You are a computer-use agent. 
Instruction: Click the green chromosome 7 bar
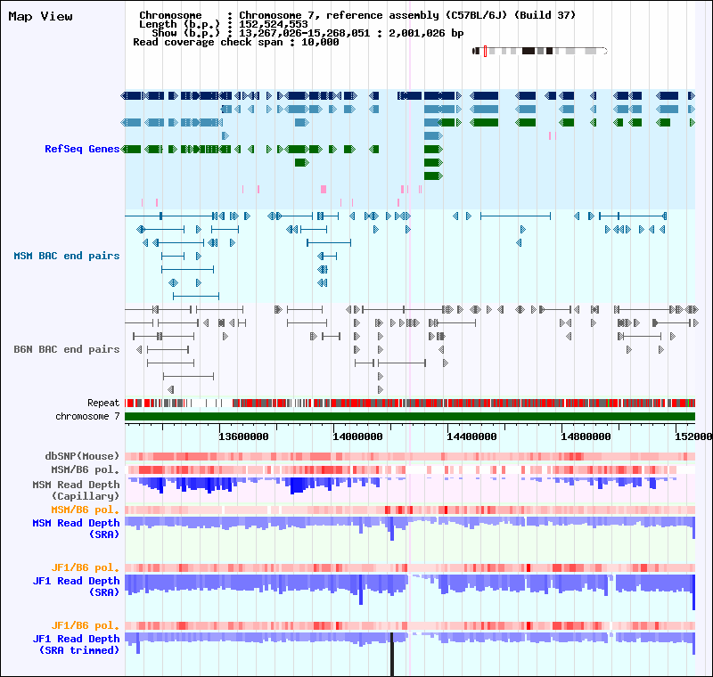click(x=410, y=417)
